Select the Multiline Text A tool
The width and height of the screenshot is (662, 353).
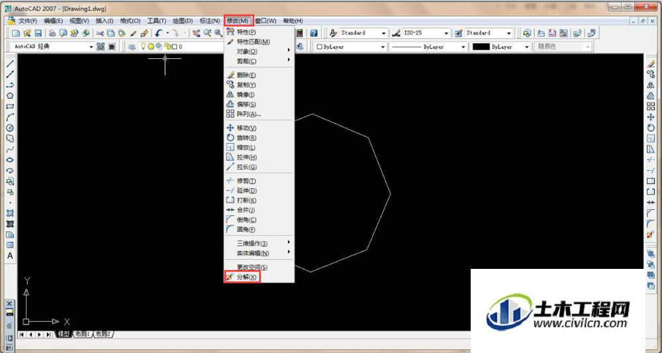[10, 256]
